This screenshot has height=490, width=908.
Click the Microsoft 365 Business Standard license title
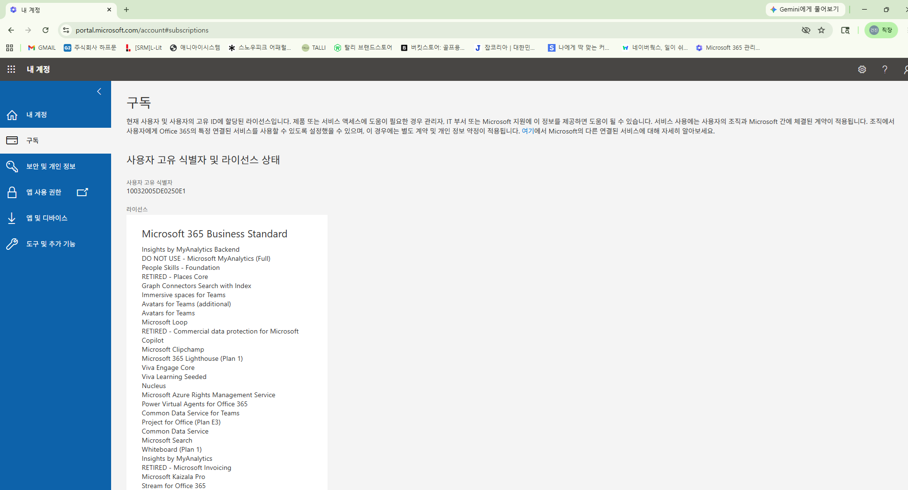click(215, 234)
